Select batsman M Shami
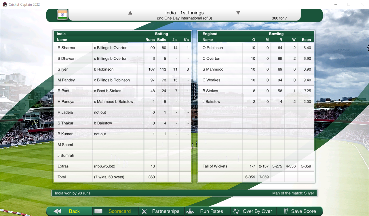 [x=65, y=145]
